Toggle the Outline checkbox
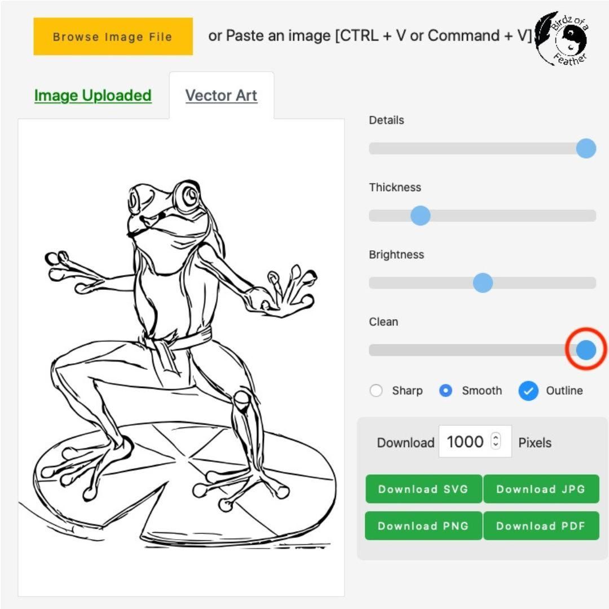 point(528,391)
